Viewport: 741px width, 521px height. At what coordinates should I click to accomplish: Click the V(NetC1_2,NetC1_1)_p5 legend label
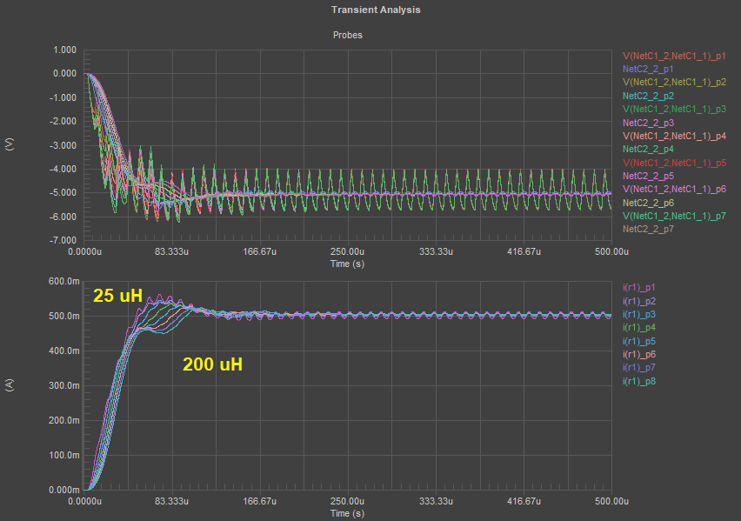click(x=674, y=163)
